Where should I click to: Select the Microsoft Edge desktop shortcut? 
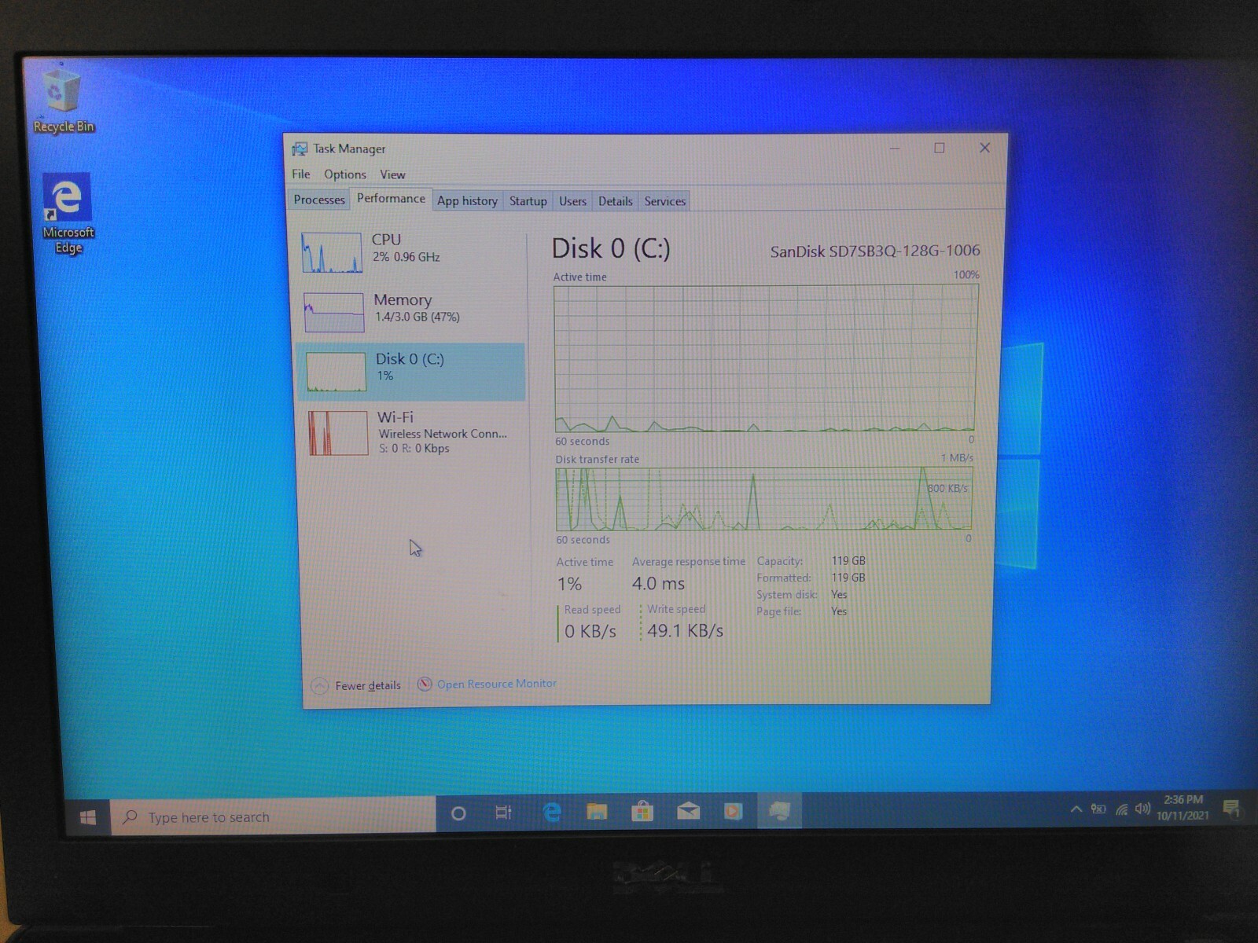tap(68, 213)
